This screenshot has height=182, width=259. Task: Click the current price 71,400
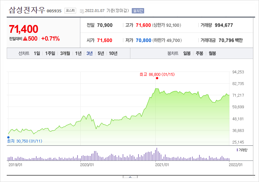(24, 29)
